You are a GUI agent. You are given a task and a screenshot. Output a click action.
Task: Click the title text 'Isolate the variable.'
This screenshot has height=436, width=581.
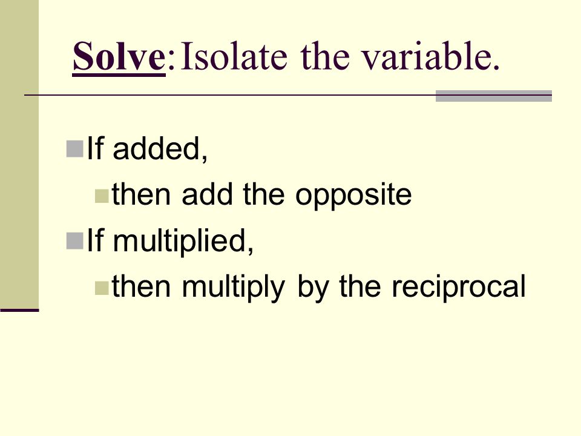point(341,56)
